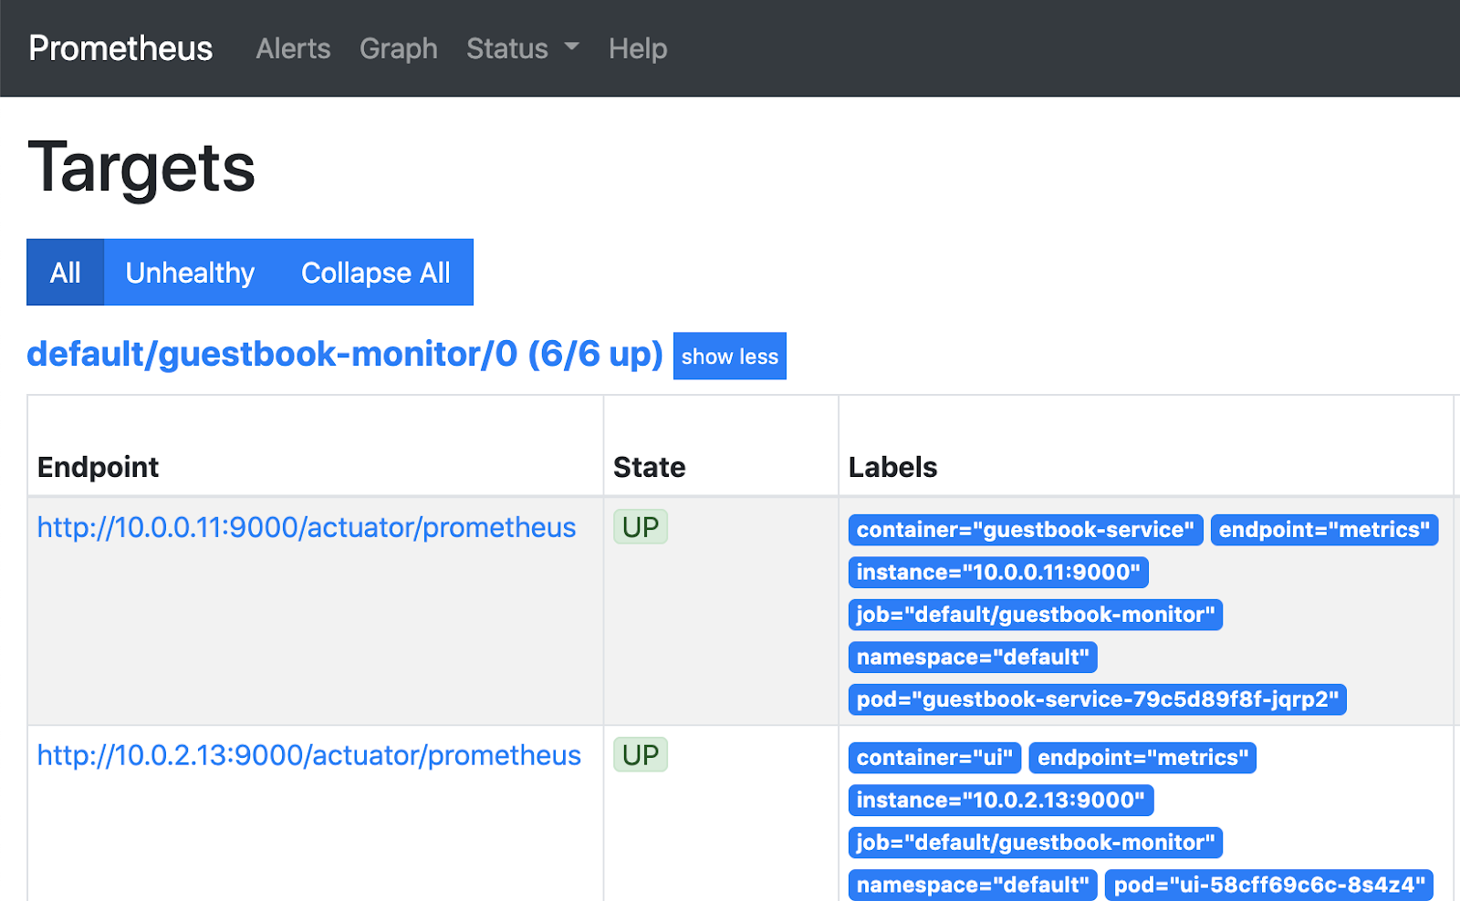
Task: Click the UP state badge for 10.0.0.11
Action: [x=640, y=527]
